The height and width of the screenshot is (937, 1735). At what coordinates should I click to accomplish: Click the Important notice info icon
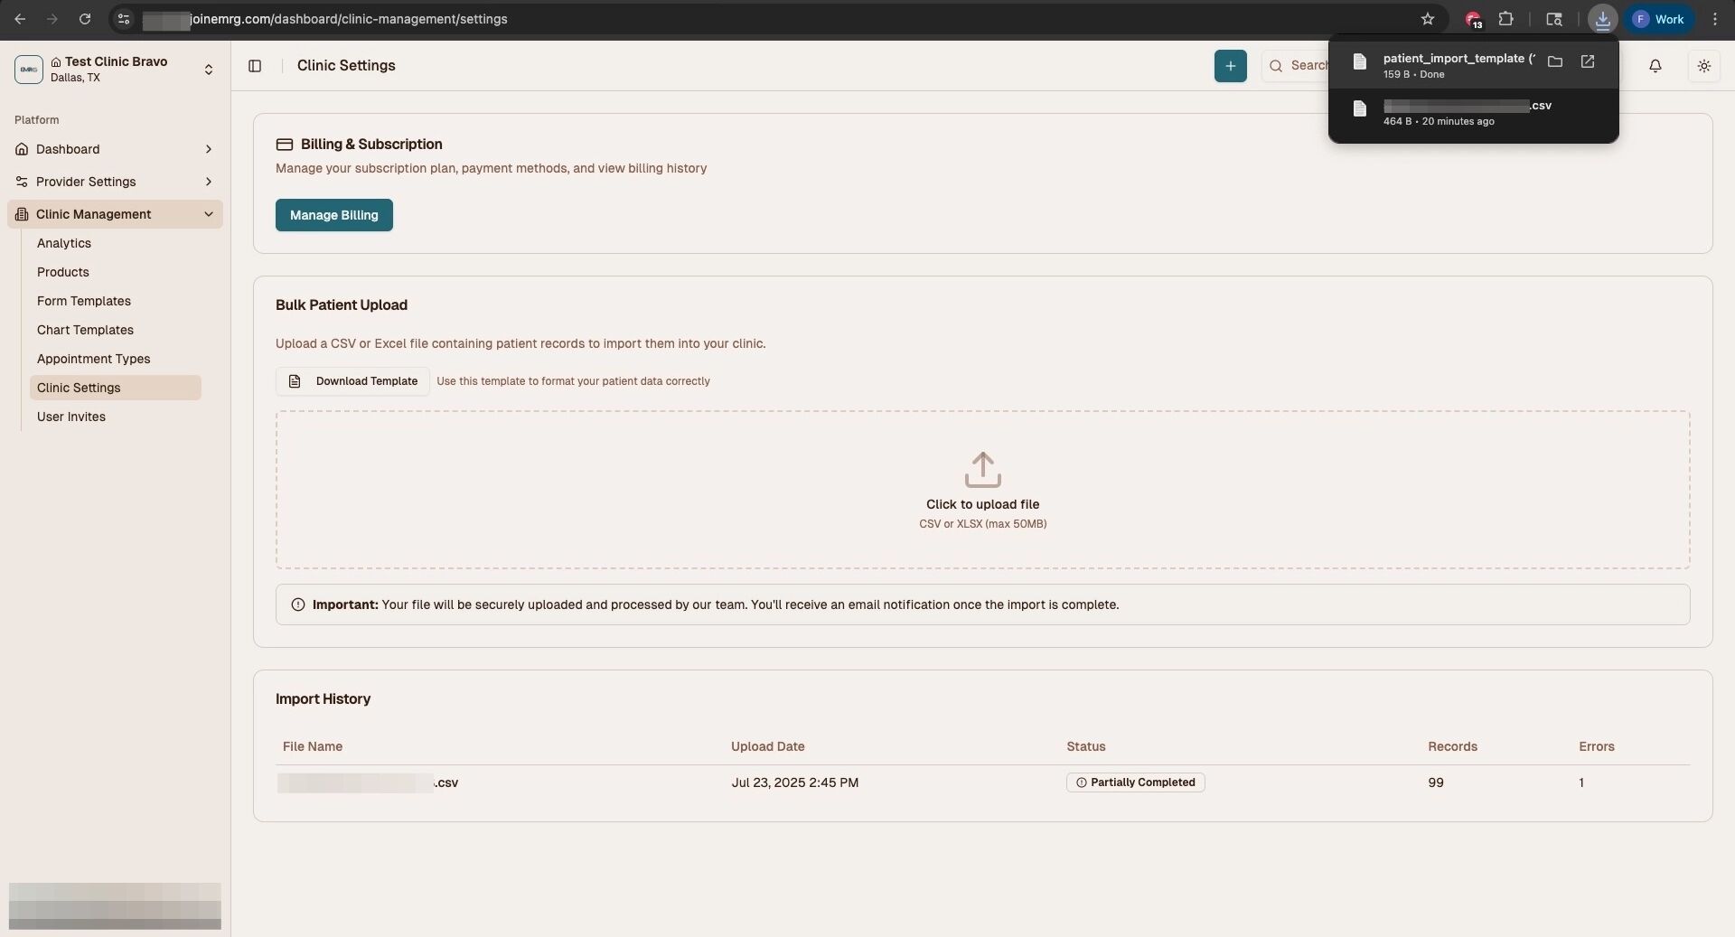click(x=298, y=604)
